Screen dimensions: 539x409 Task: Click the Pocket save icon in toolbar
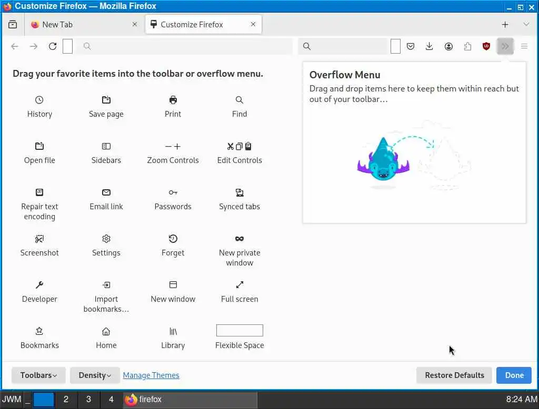411,46
